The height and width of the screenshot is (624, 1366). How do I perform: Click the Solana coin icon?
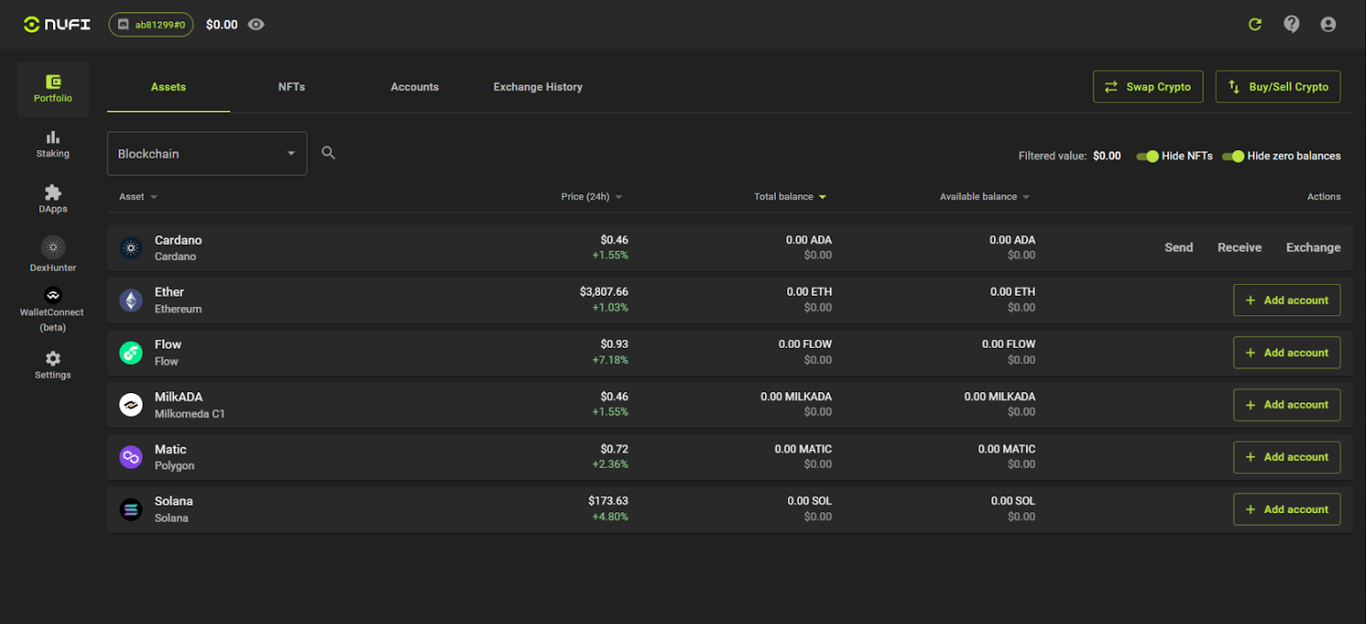tap(131, 510)
